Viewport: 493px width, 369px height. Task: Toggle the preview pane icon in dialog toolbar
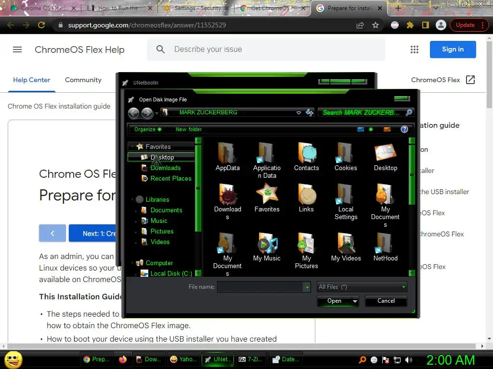(x=387, y=129)
